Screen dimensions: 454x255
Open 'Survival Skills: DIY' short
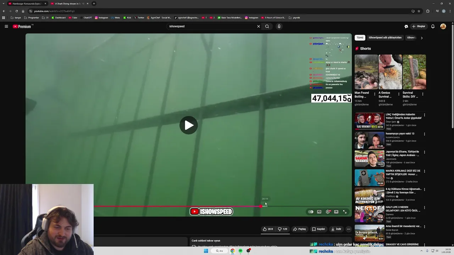point(414,72)
